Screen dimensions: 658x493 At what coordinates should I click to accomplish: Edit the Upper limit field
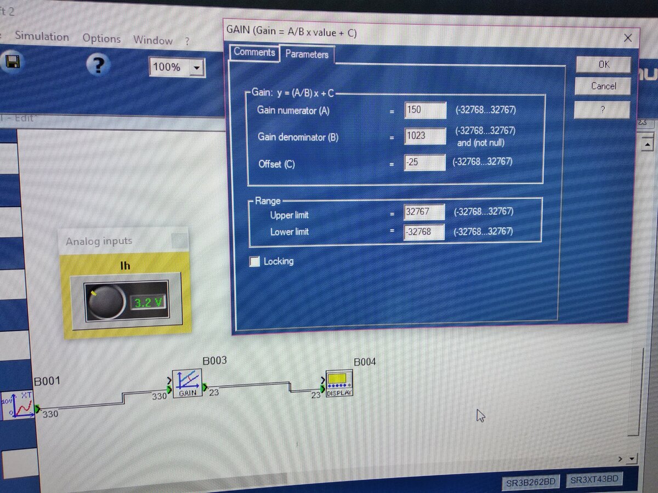pyautogui.click(x=425, y=212)
